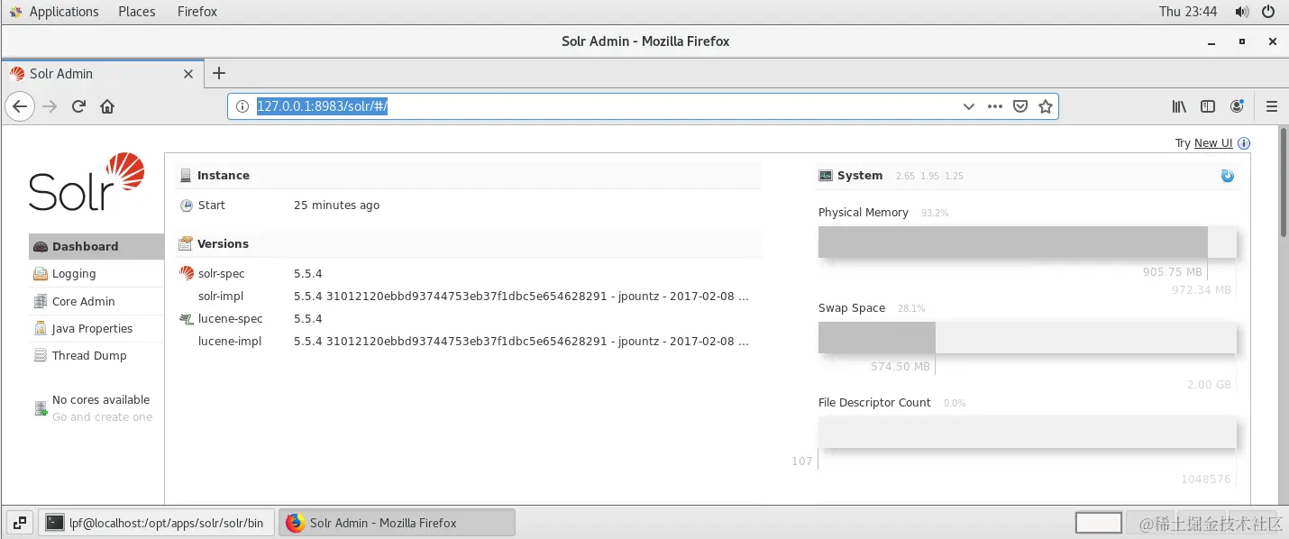Open the Firefox app menu in top bar

click(x=197, y=12)
